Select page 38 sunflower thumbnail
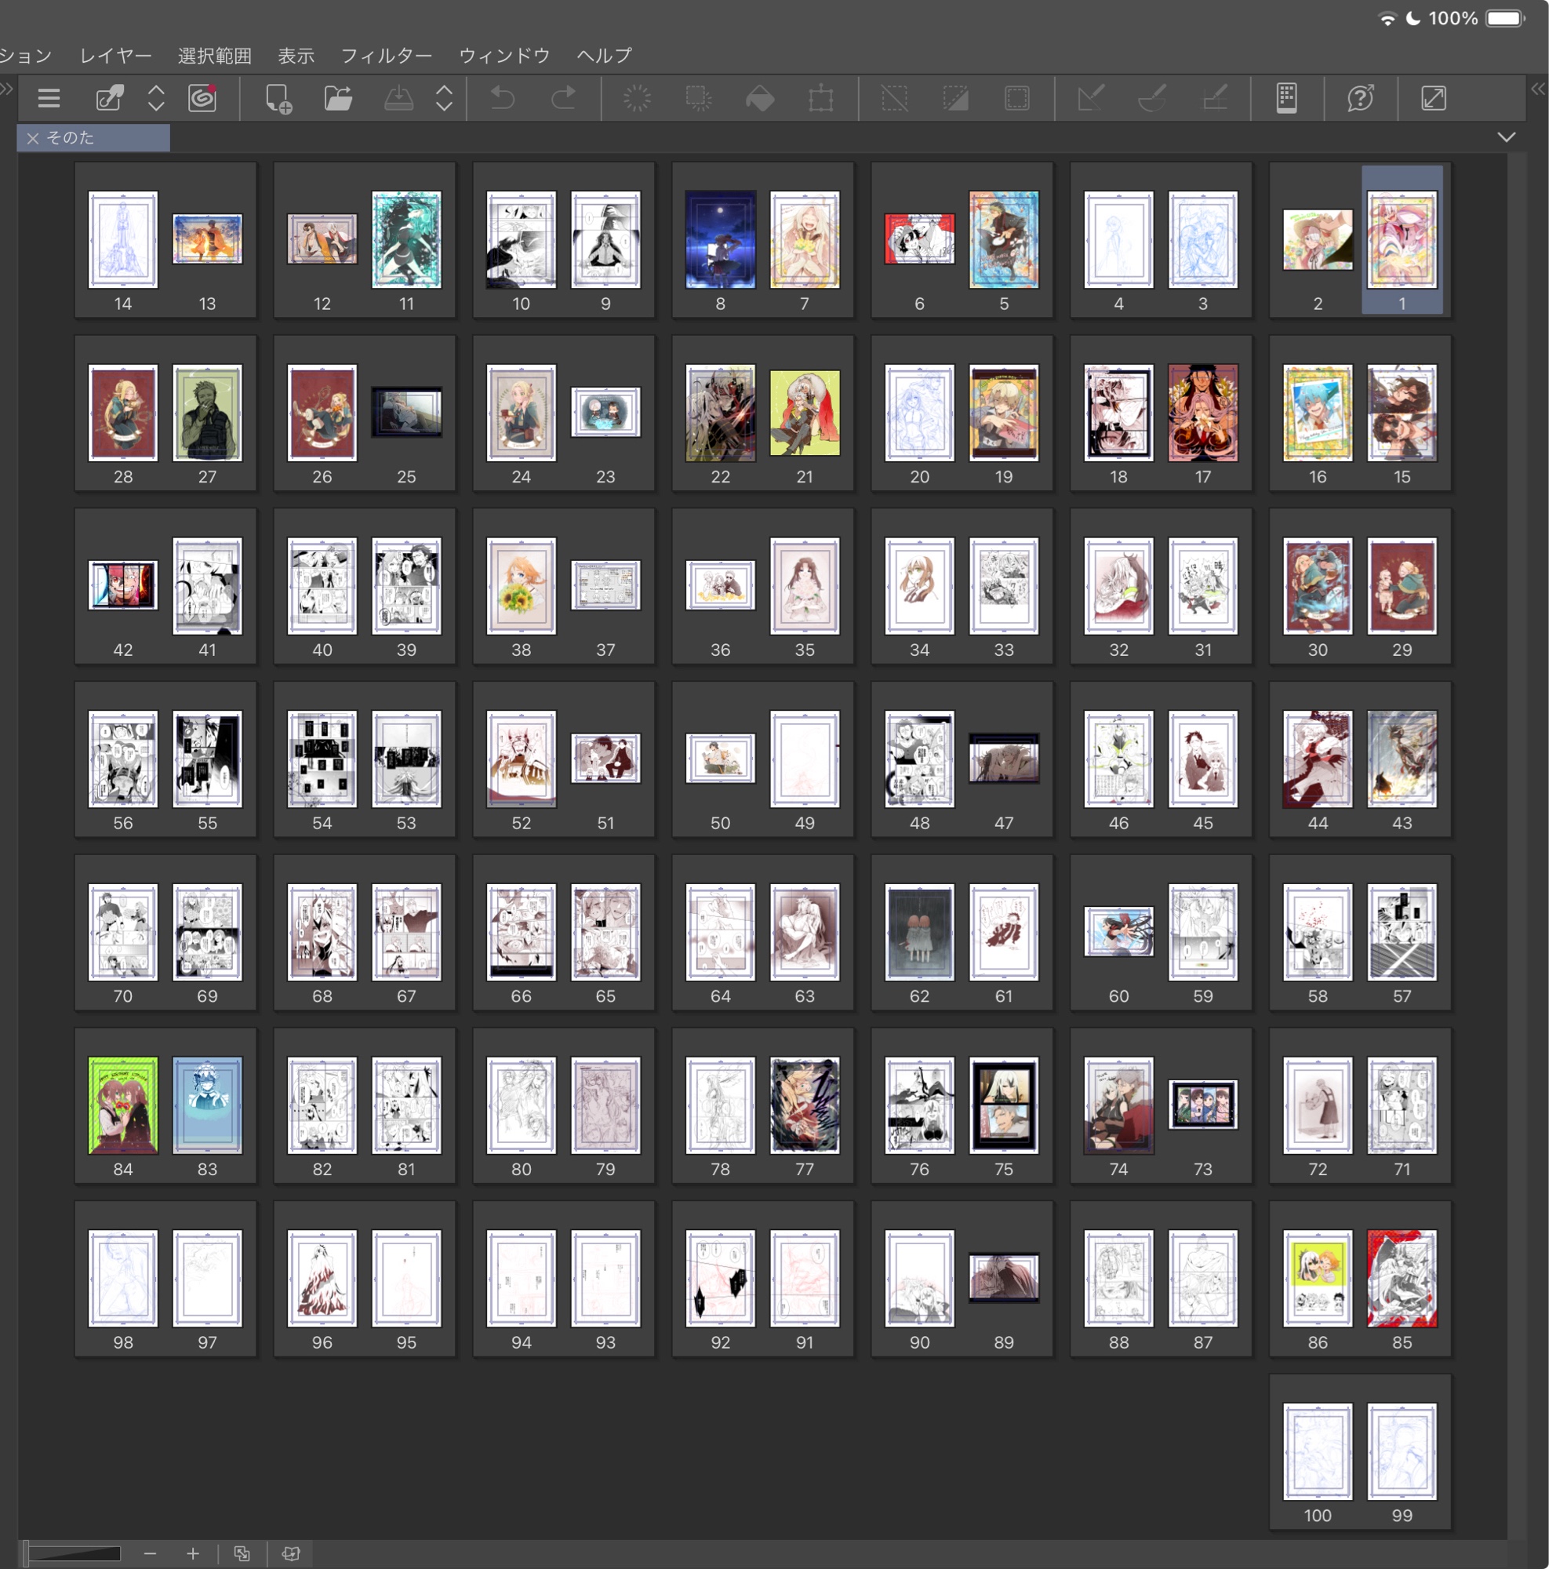 tap(522, 585)
